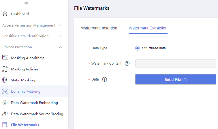Switch to Watermark Insertion tab
This screenshot has width=218, height=129.
coord(99,28)
